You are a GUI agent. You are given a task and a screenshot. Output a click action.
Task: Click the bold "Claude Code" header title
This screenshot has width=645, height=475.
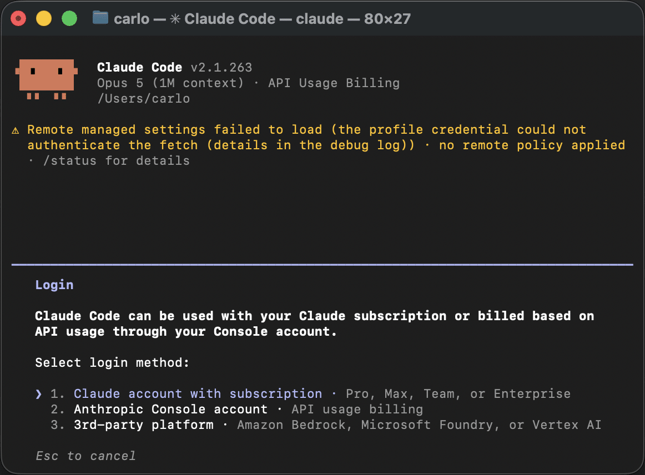coord(139,68)
